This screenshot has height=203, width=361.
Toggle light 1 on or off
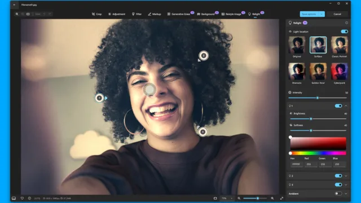click(338, 106)
